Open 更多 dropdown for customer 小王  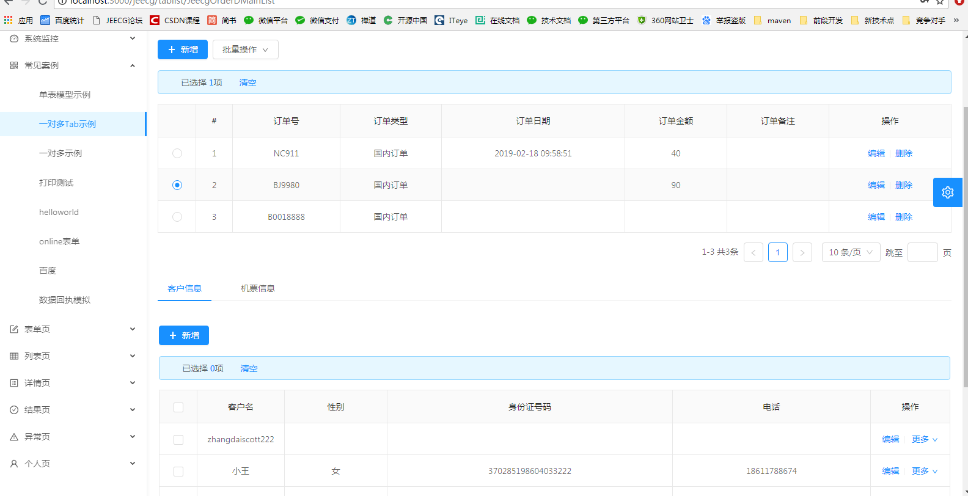click(x=925, y=471)
